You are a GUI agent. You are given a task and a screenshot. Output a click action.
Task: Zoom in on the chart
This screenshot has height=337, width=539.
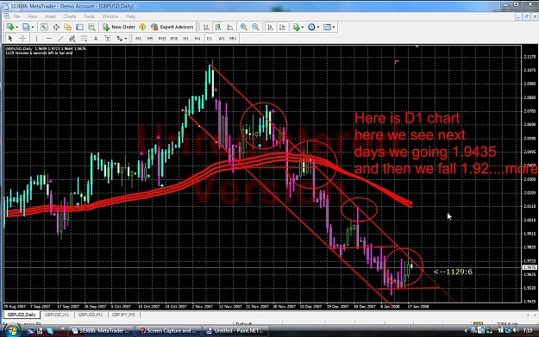244,27
